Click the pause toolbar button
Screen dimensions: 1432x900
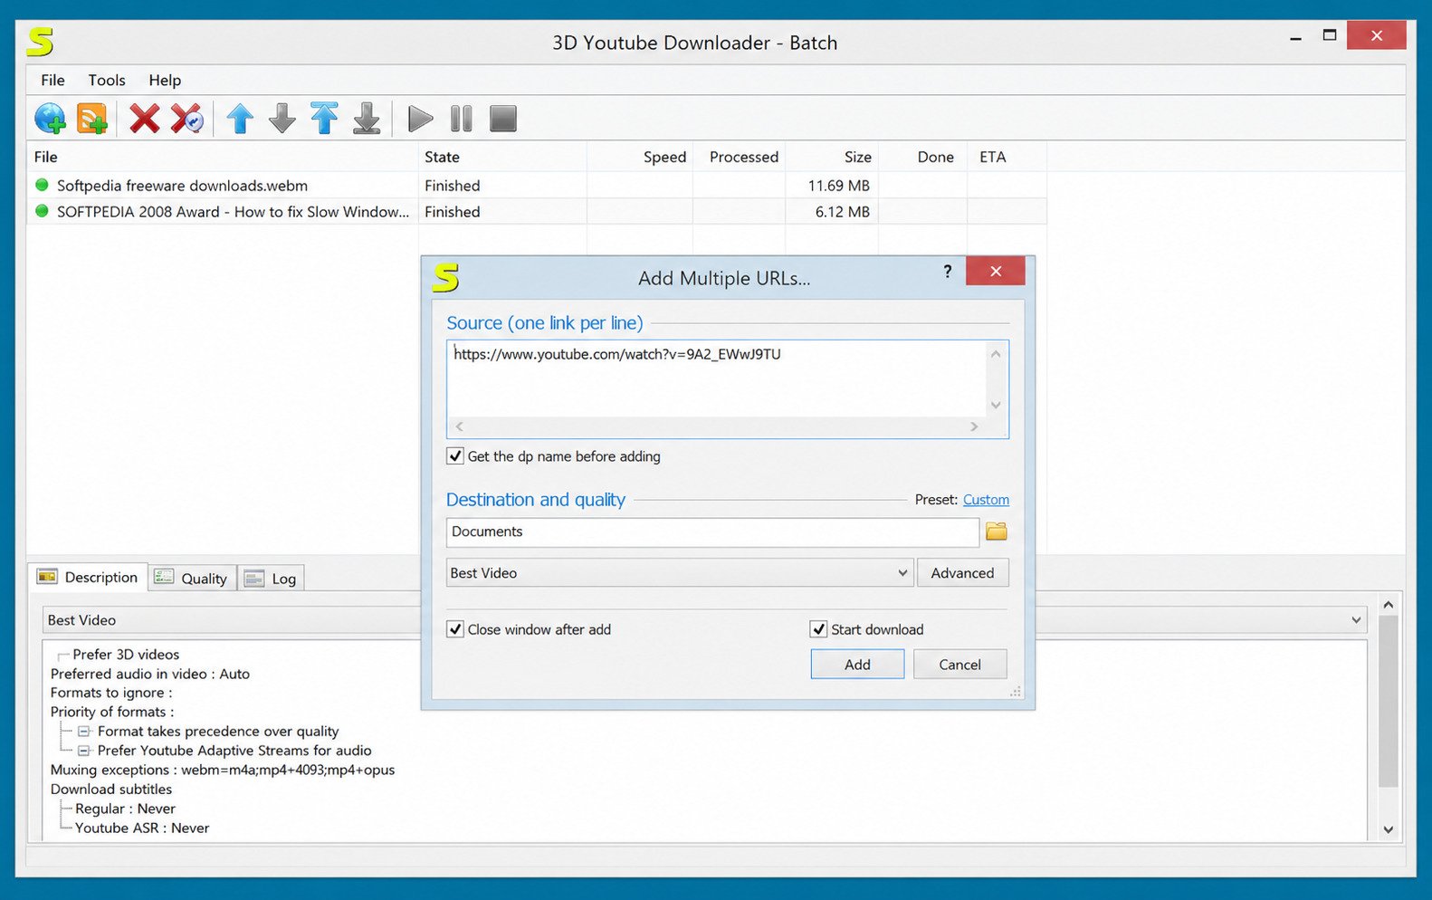click(462, 119)
